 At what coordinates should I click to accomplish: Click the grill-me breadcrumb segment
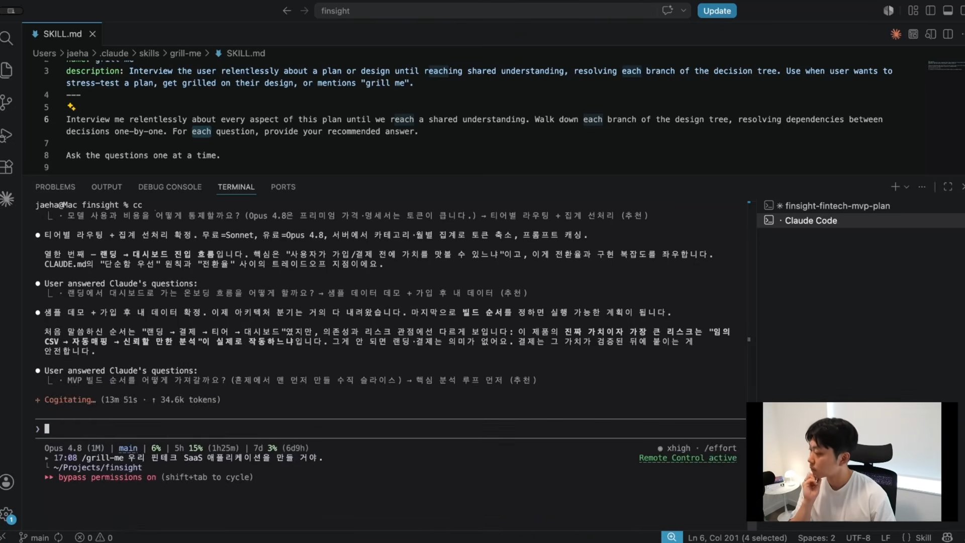[185, 53]
